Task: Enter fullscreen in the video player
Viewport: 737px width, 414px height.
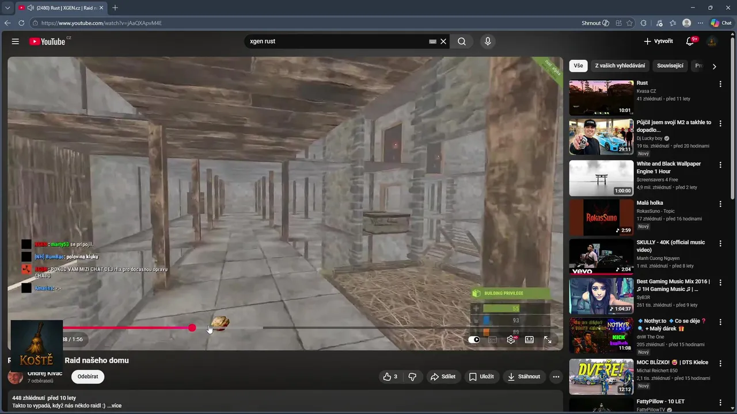Action: [548, 340]
